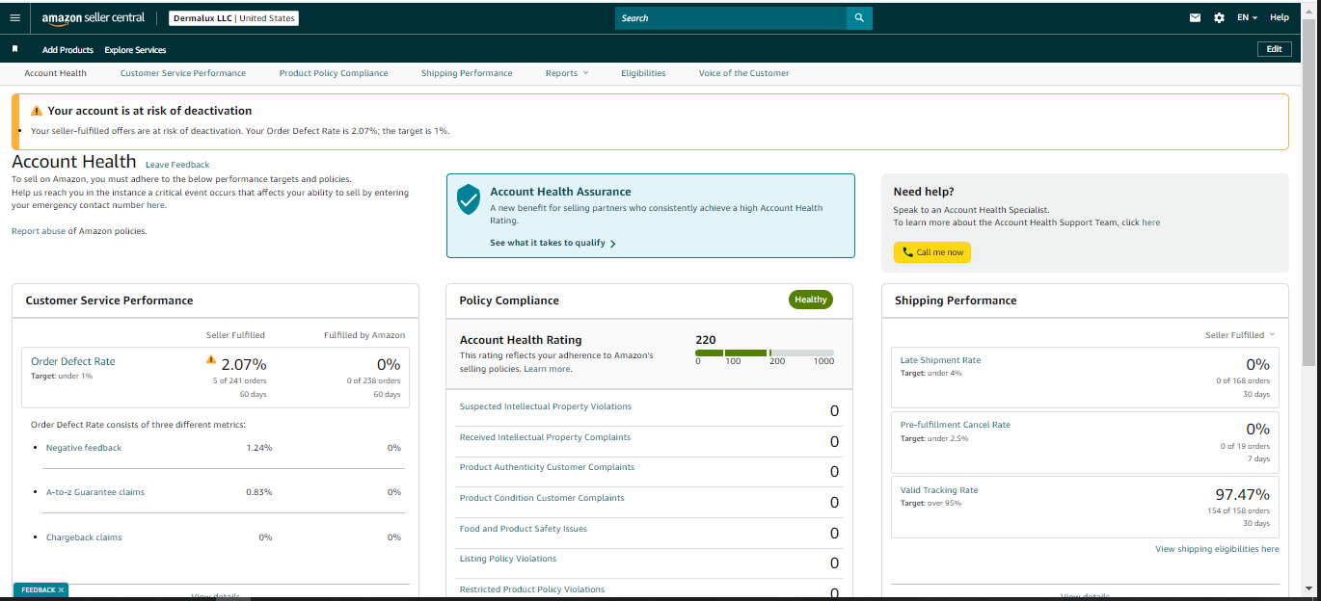Click the Healthy status badge

(x=811, y=300)
